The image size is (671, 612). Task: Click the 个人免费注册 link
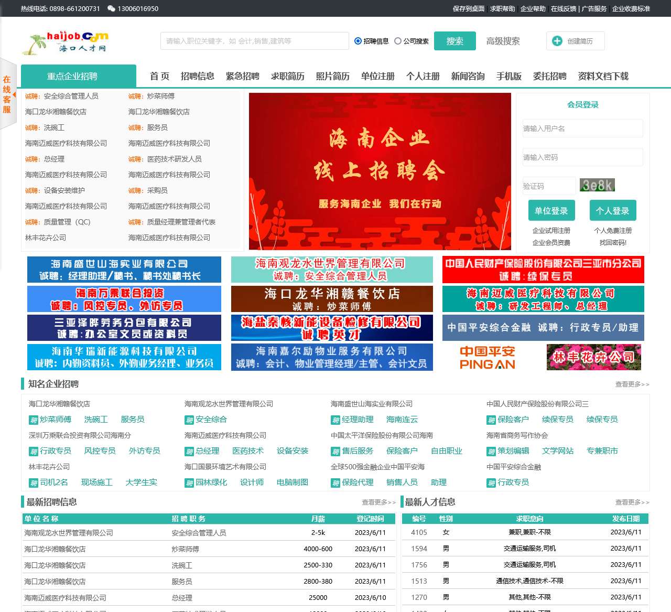(x=613, y=231)
